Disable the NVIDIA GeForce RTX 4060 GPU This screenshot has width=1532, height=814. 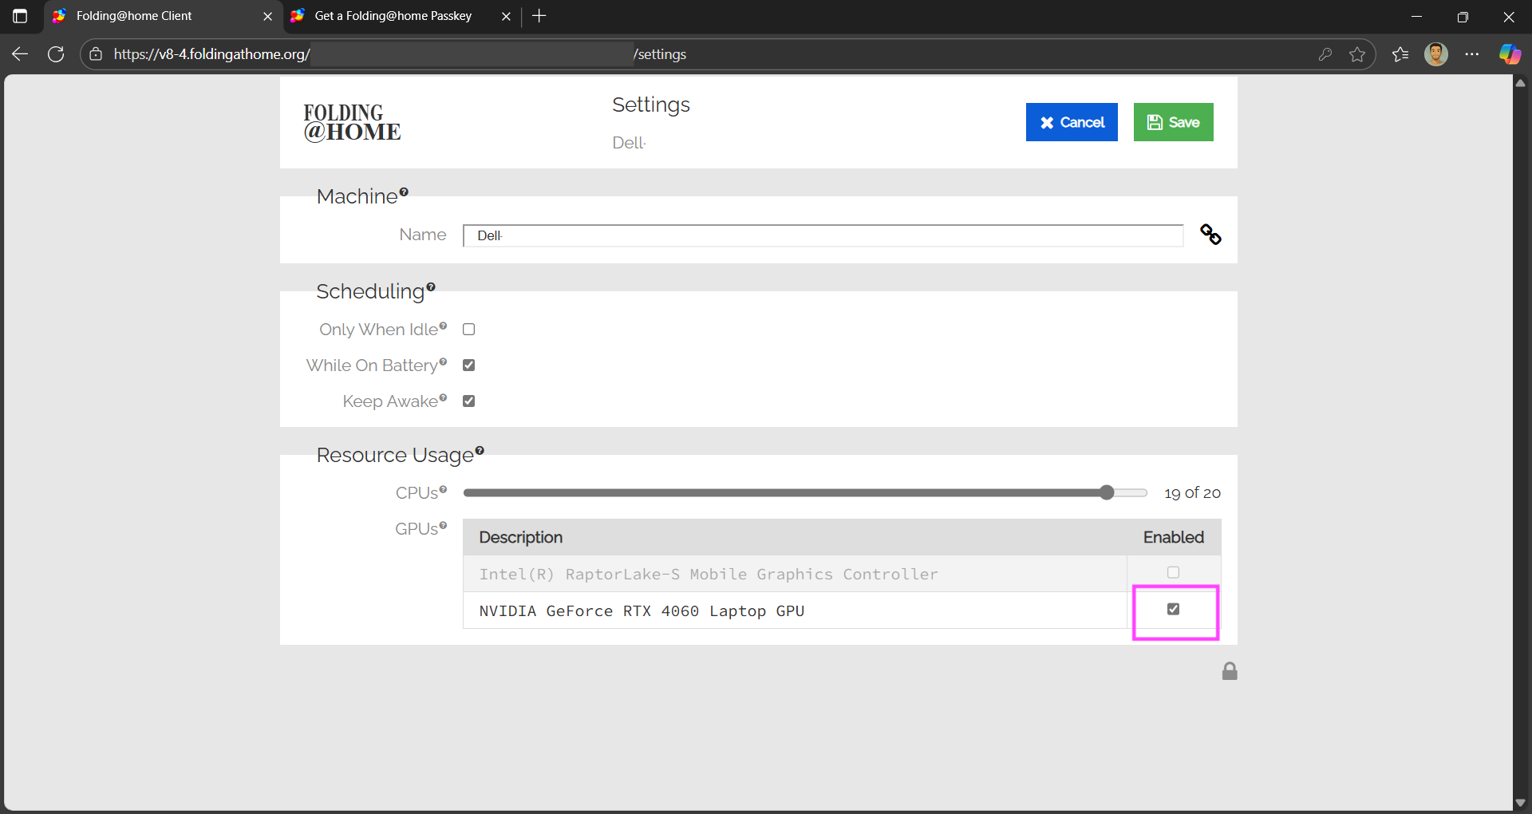(1173, 609)
